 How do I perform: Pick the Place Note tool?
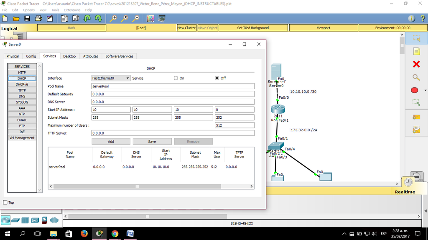coord(416,51)
